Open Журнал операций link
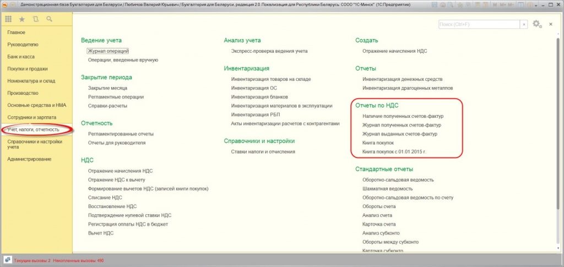Screen dimensions: 564x267 (x=108, y=51)
